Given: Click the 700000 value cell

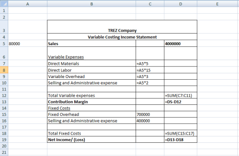Looking at the screenshot, I should [150, 114].
